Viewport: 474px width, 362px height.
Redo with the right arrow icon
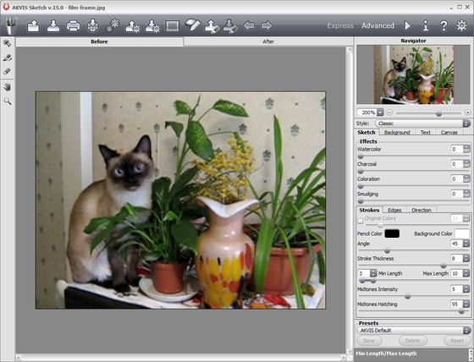pos(267,25)
